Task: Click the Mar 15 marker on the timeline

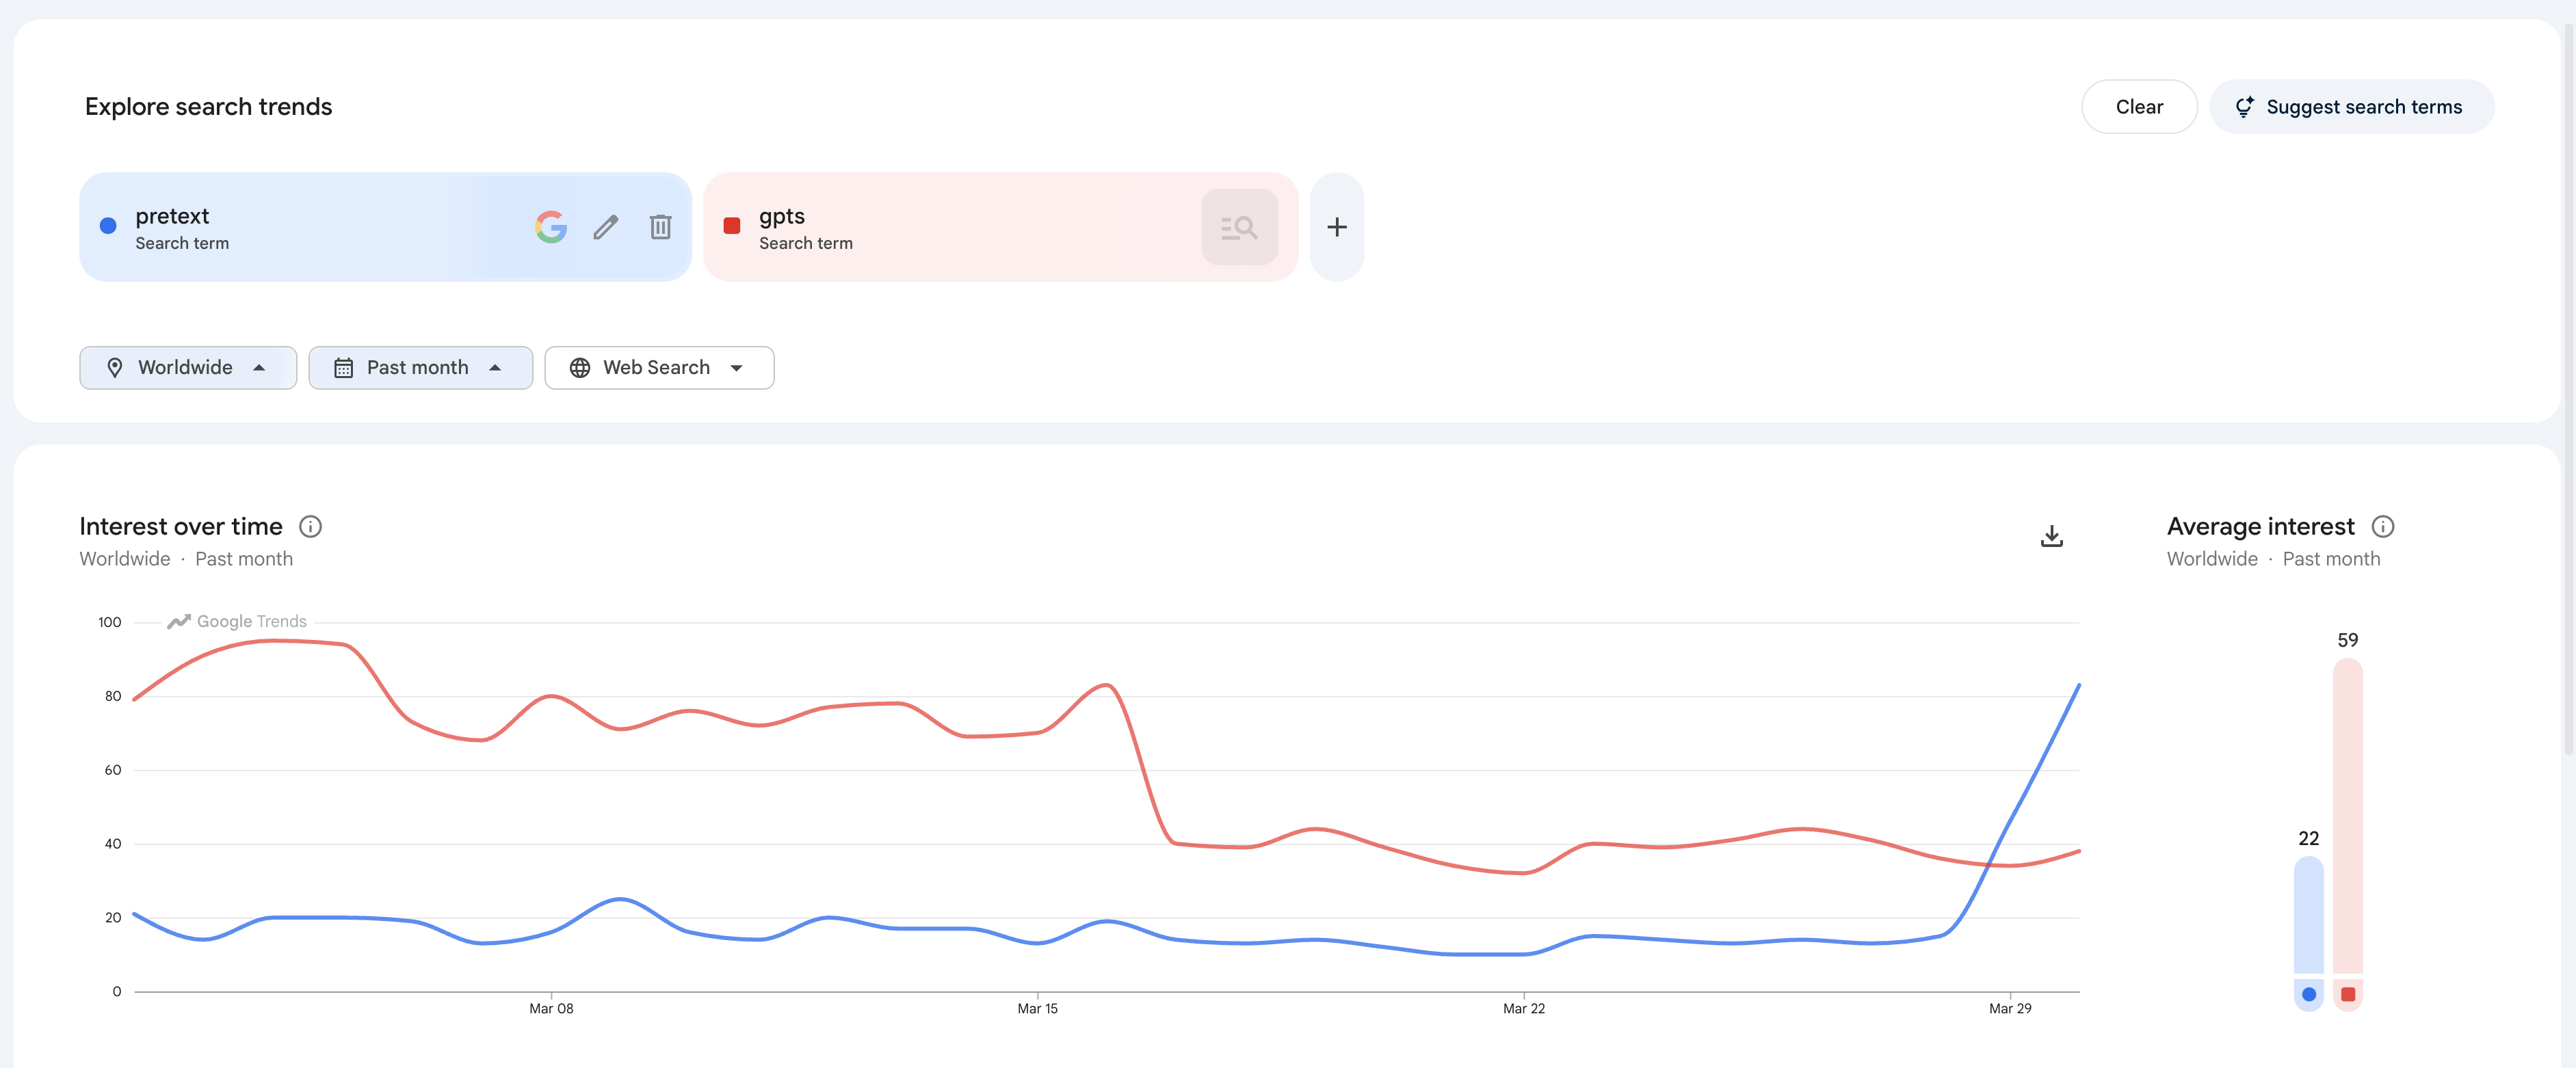Action: (1037, 1007)
